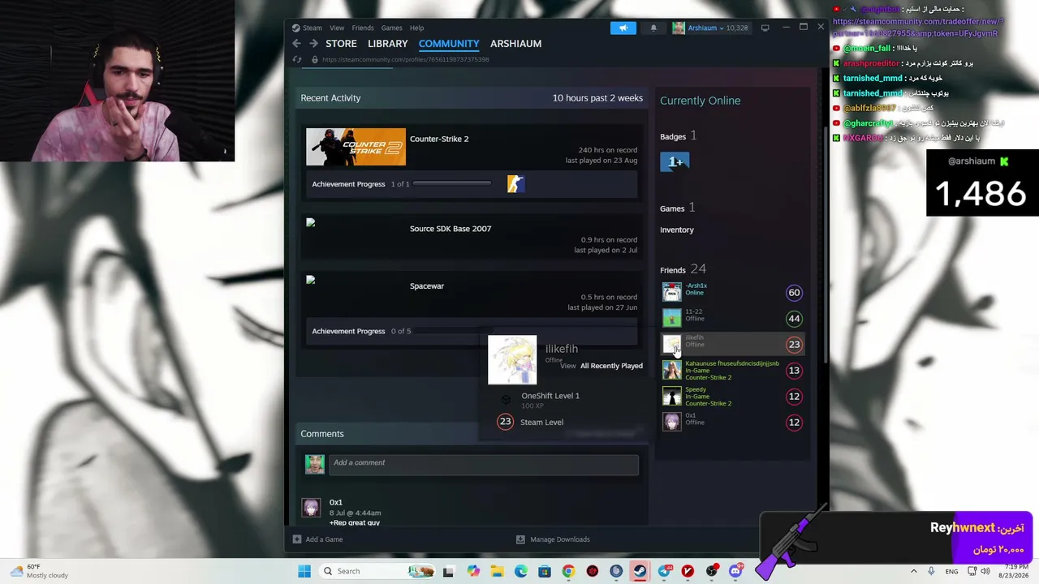This screenshot has width=1039, height=584.
Task: Switch to the ARSHIAUM profile tab
Action: (x=515, y=44)
